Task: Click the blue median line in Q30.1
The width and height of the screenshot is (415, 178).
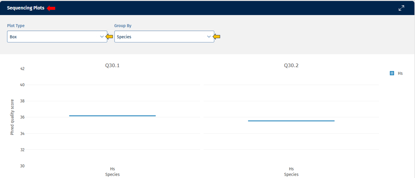Action: pos(112,116)
